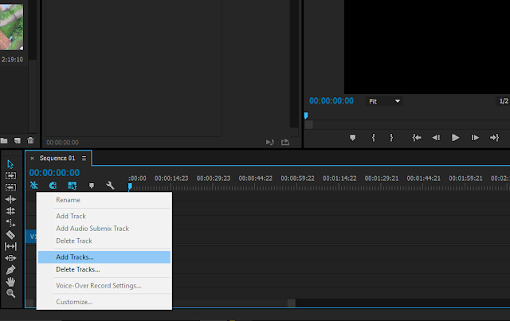Toggle Linked Selection in timeline
Image resolution: width=510 pixels, height=321 pixels.
tap(73, 186)
